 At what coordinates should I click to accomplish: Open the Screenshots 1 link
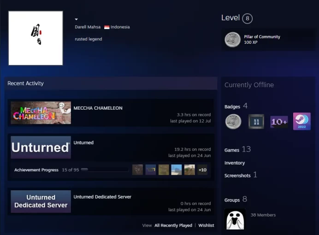coord(241,175)
